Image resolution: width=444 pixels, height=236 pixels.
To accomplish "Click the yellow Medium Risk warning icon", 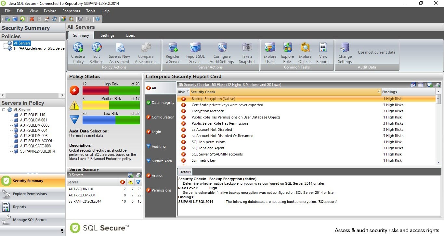I will pyautogui.click(x=74, y=105).
